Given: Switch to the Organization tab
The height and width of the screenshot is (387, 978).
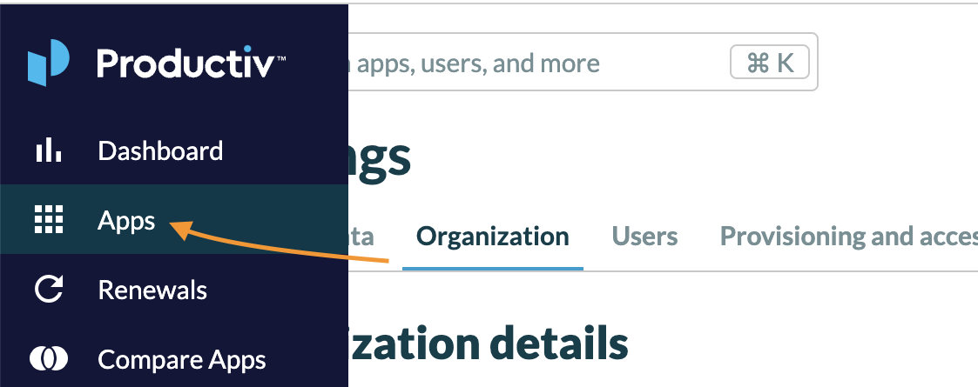Looking at the screenshot, I should coord(493,237).
